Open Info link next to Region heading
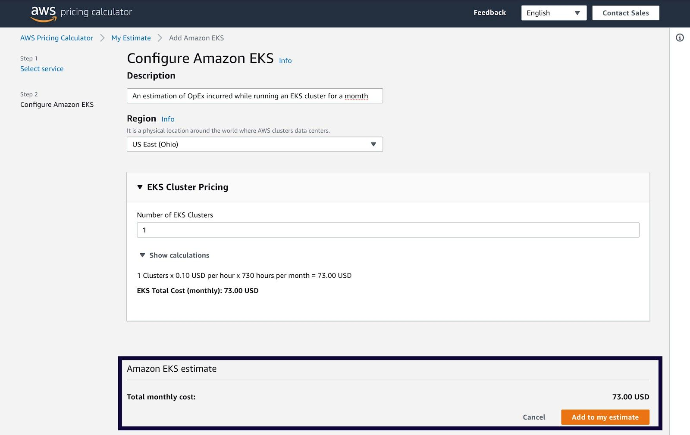The width and height of the screenshot is (690, 435). coord(168,119)
